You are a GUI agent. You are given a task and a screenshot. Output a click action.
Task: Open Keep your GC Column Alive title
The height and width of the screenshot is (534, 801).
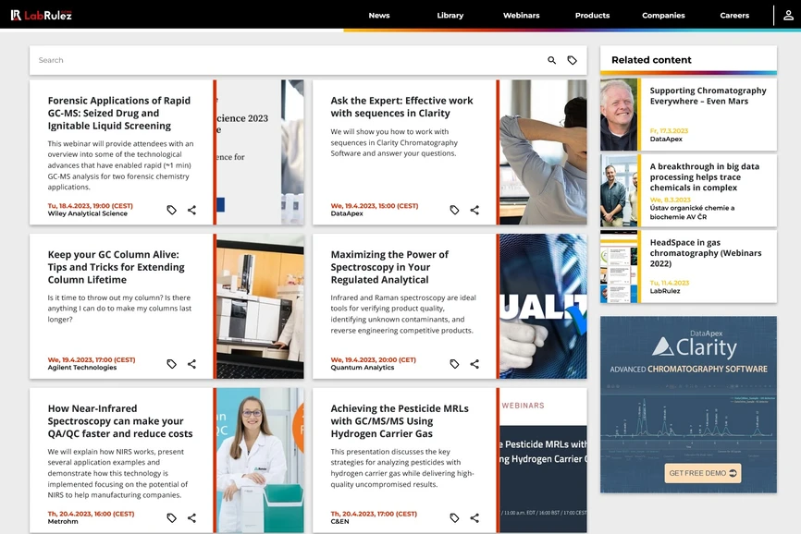tap(116, 267)
